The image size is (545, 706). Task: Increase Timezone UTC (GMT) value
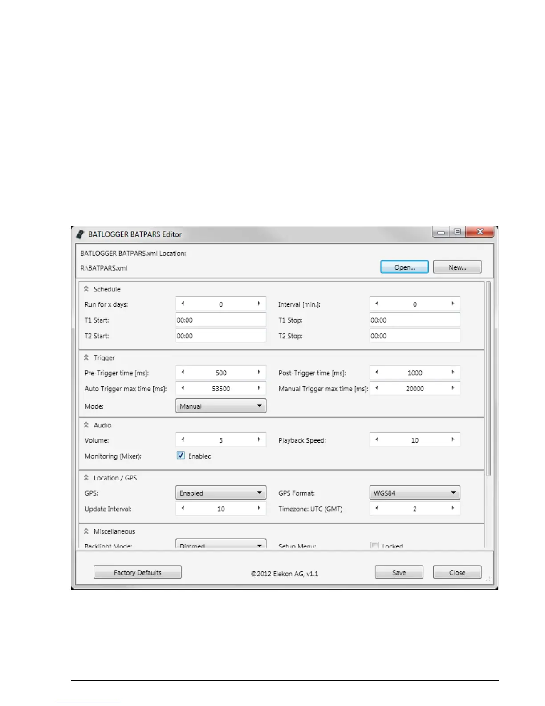[453, 508]
